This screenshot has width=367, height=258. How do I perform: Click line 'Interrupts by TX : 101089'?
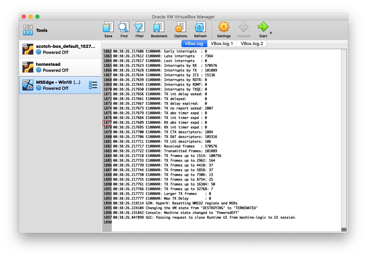(165, 70)
